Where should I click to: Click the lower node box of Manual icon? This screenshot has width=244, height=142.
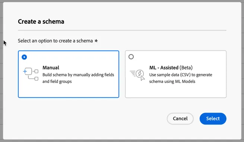coord(37,79)
